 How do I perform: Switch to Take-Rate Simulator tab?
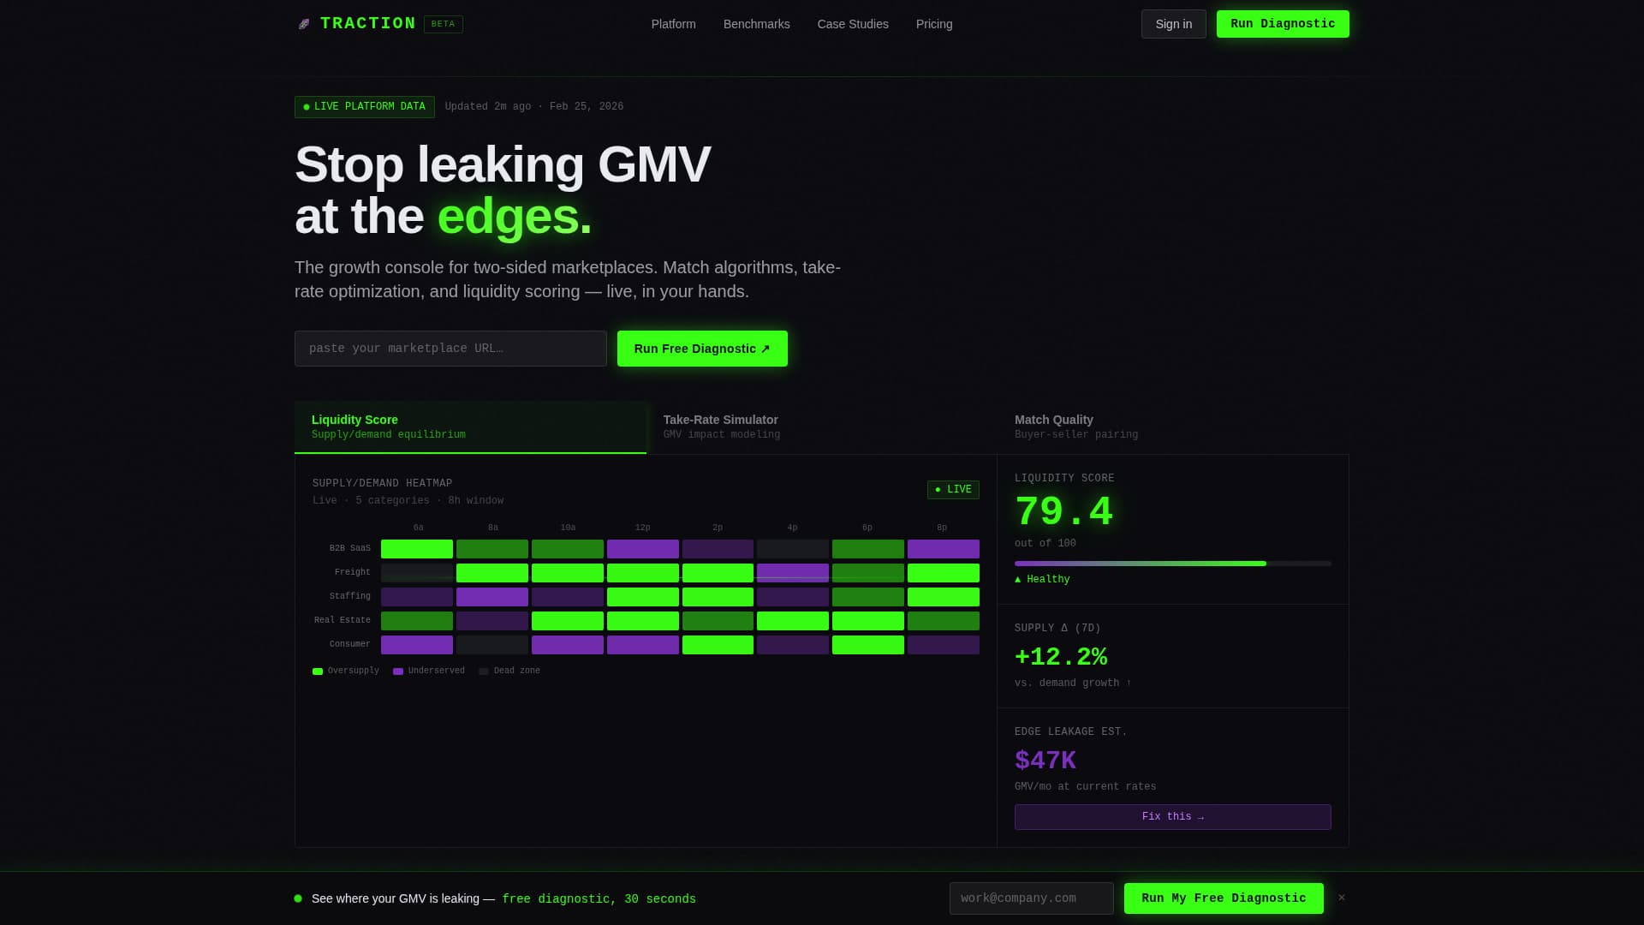pyautogui.click(x=822, y=427)
